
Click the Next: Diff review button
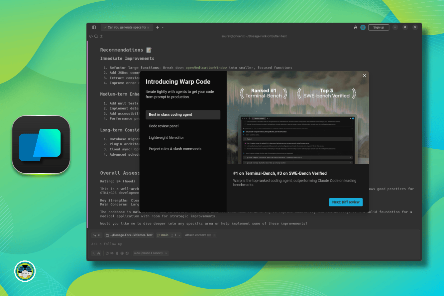[346, 202]
